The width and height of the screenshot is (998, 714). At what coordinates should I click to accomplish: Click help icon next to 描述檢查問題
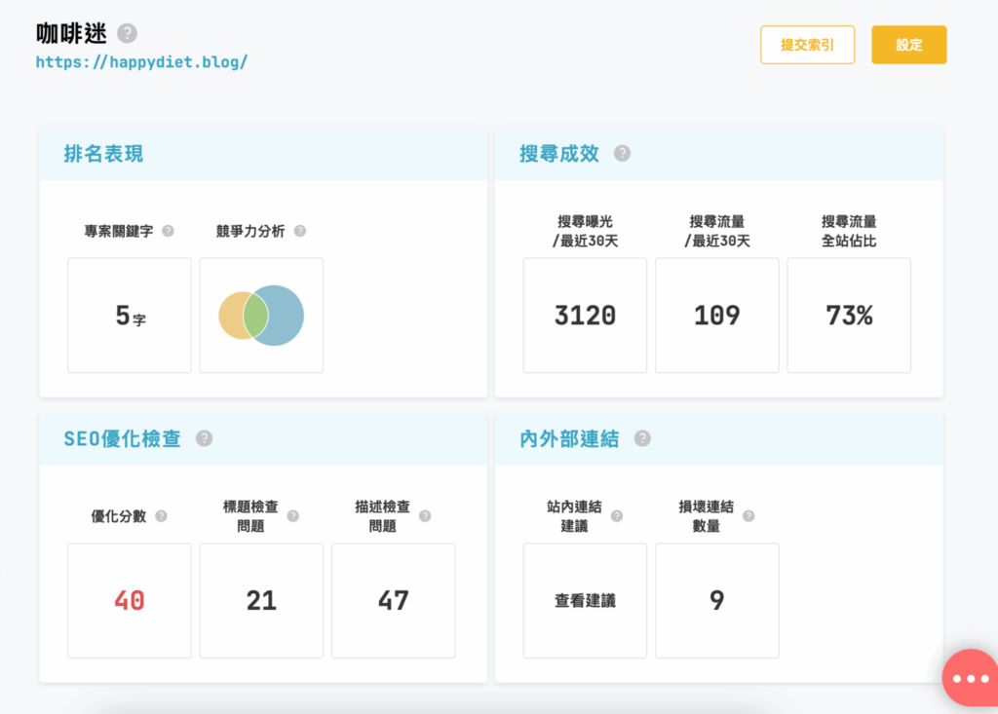[x=425, y=516]
